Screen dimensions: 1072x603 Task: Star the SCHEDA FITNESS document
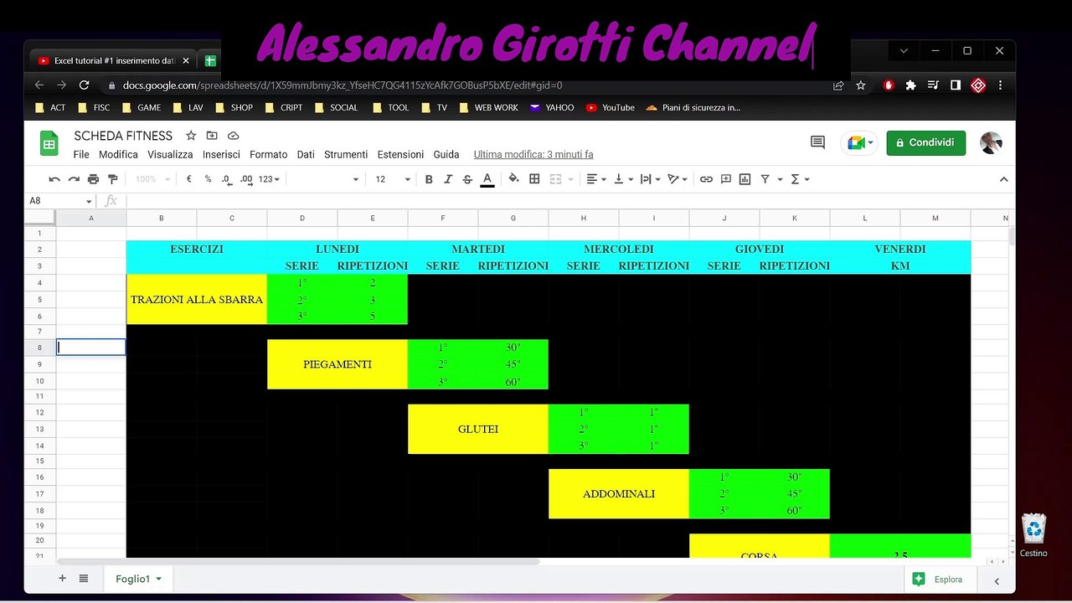[191, 136]
